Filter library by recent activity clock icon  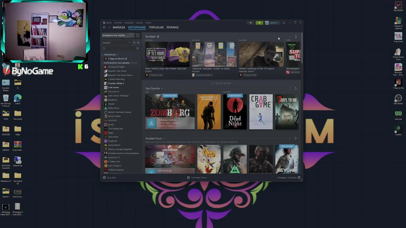[134, 42]
